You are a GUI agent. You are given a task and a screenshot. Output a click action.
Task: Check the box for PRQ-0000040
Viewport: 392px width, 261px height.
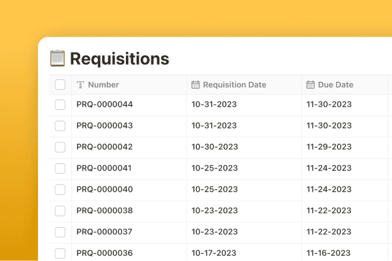[x=60, y=190]
